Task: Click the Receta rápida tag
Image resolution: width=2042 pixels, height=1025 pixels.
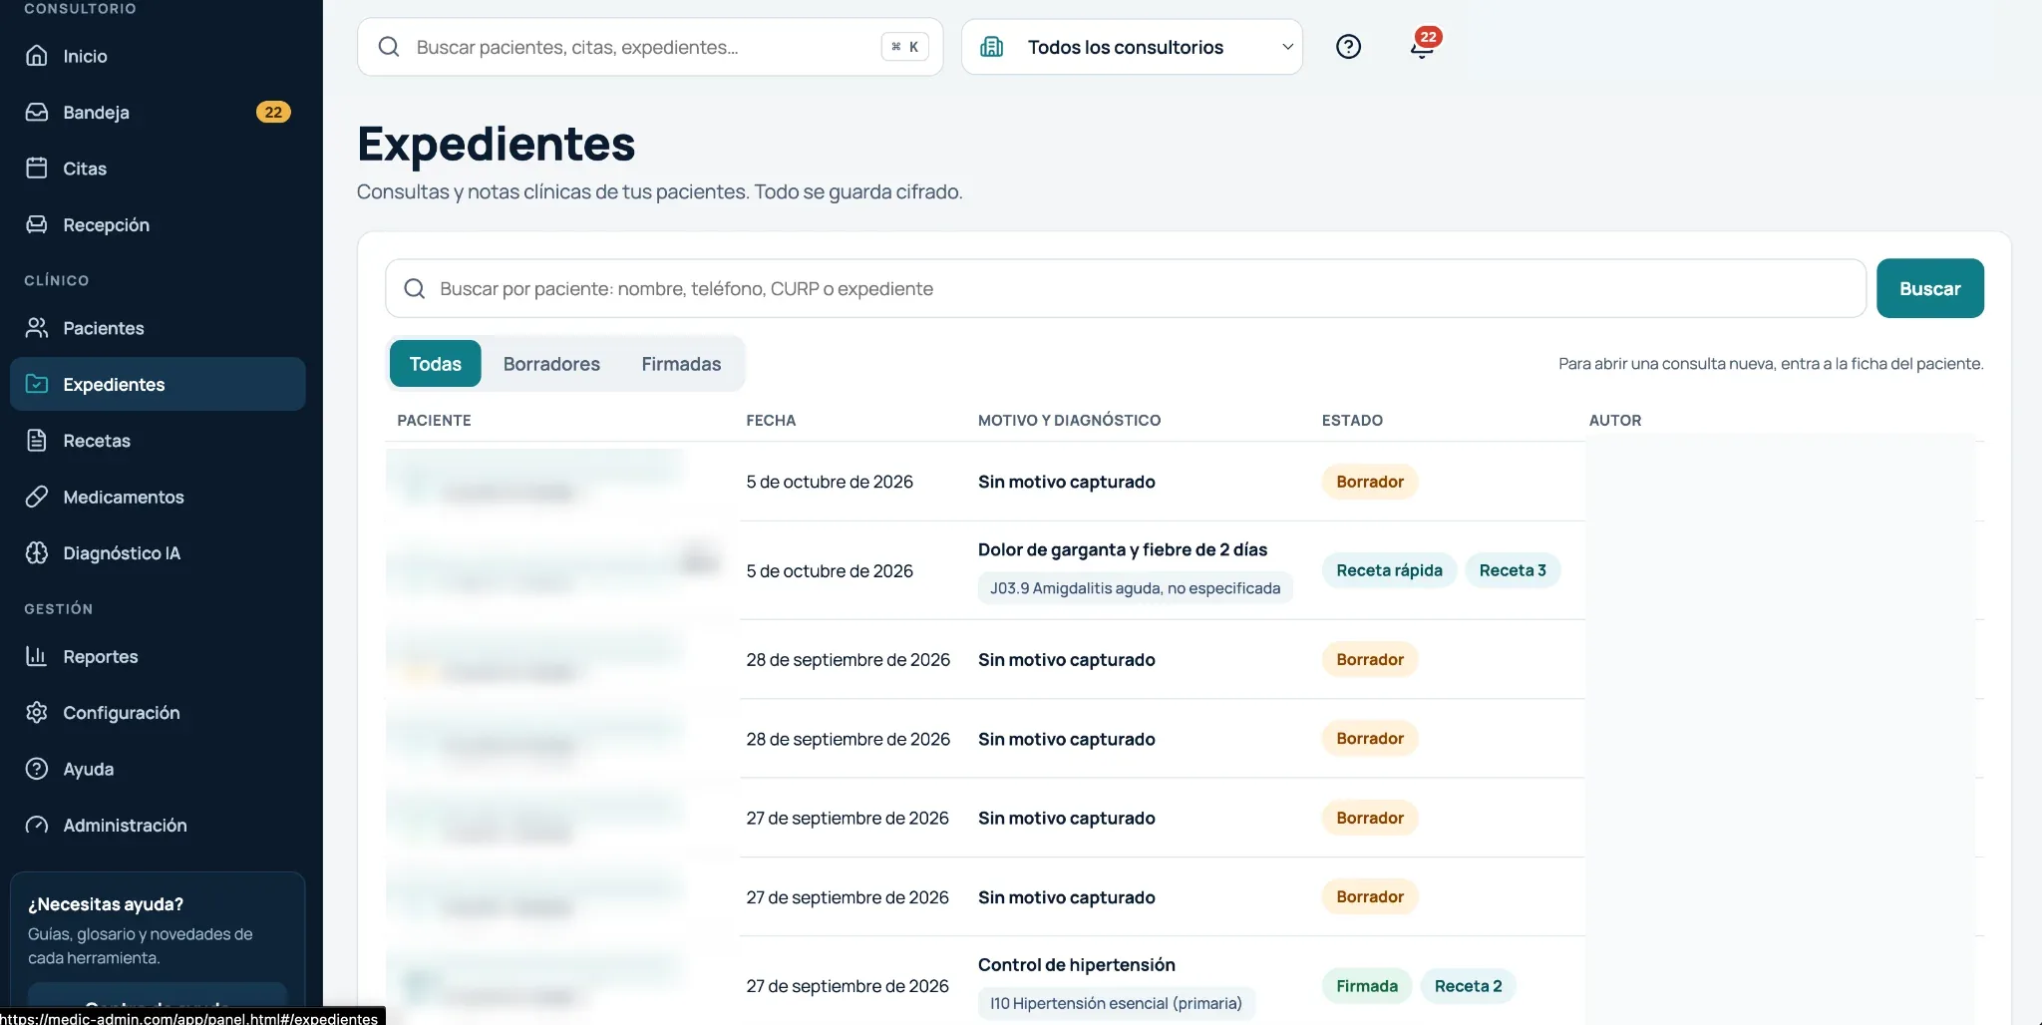Action: pyautogui.click(x=1389, y=570)
